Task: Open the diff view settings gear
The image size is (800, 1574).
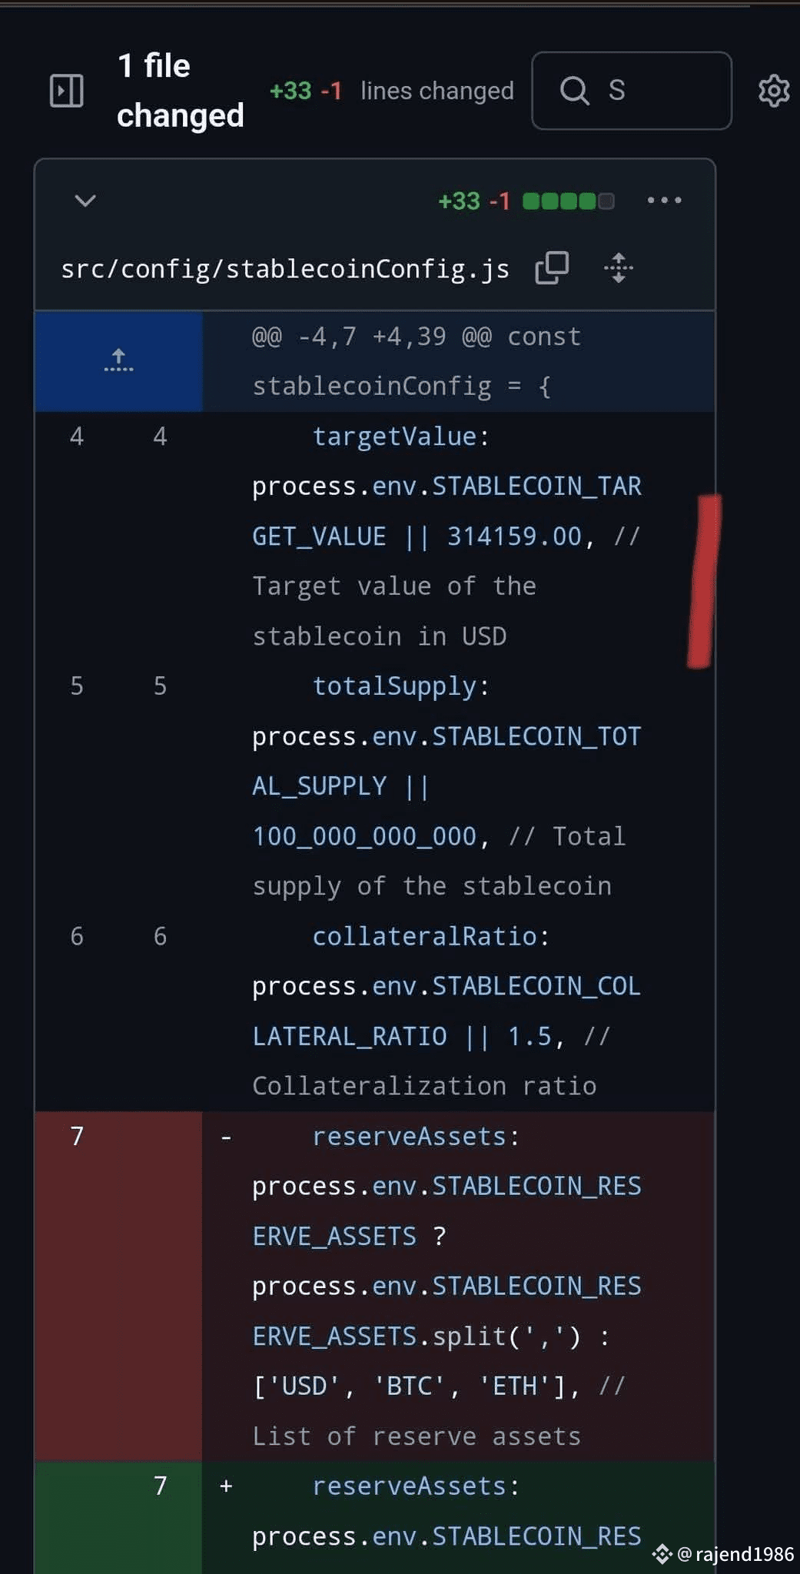Action: 773,91
